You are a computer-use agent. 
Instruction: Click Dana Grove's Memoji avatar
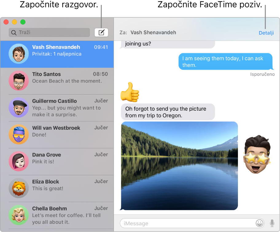click(18, 161)
